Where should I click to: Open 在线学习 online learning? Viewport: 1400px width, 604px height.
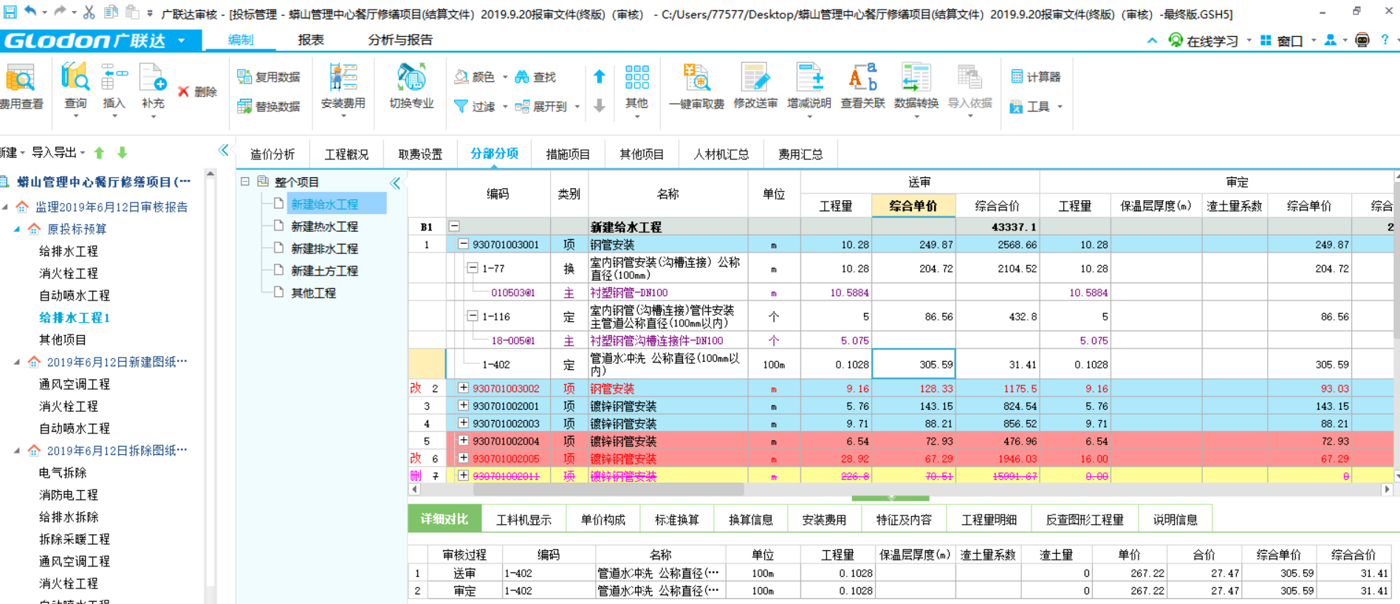tap(1204, 41)
